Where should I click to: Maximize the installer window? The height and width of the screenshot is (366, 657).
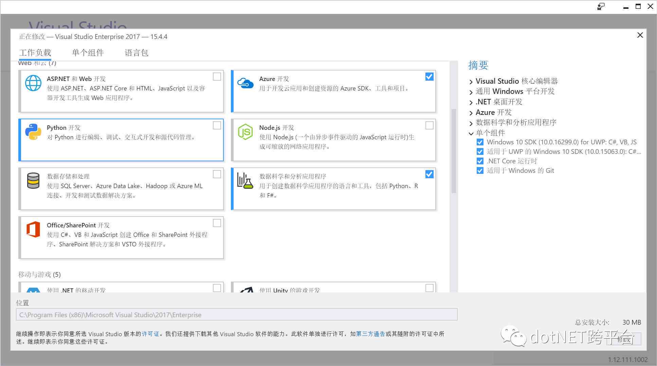point(638,6)
